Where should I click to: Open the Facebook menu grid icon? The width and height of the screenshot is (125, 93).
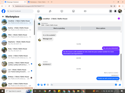pyautogui.click(x=110, y=11)
